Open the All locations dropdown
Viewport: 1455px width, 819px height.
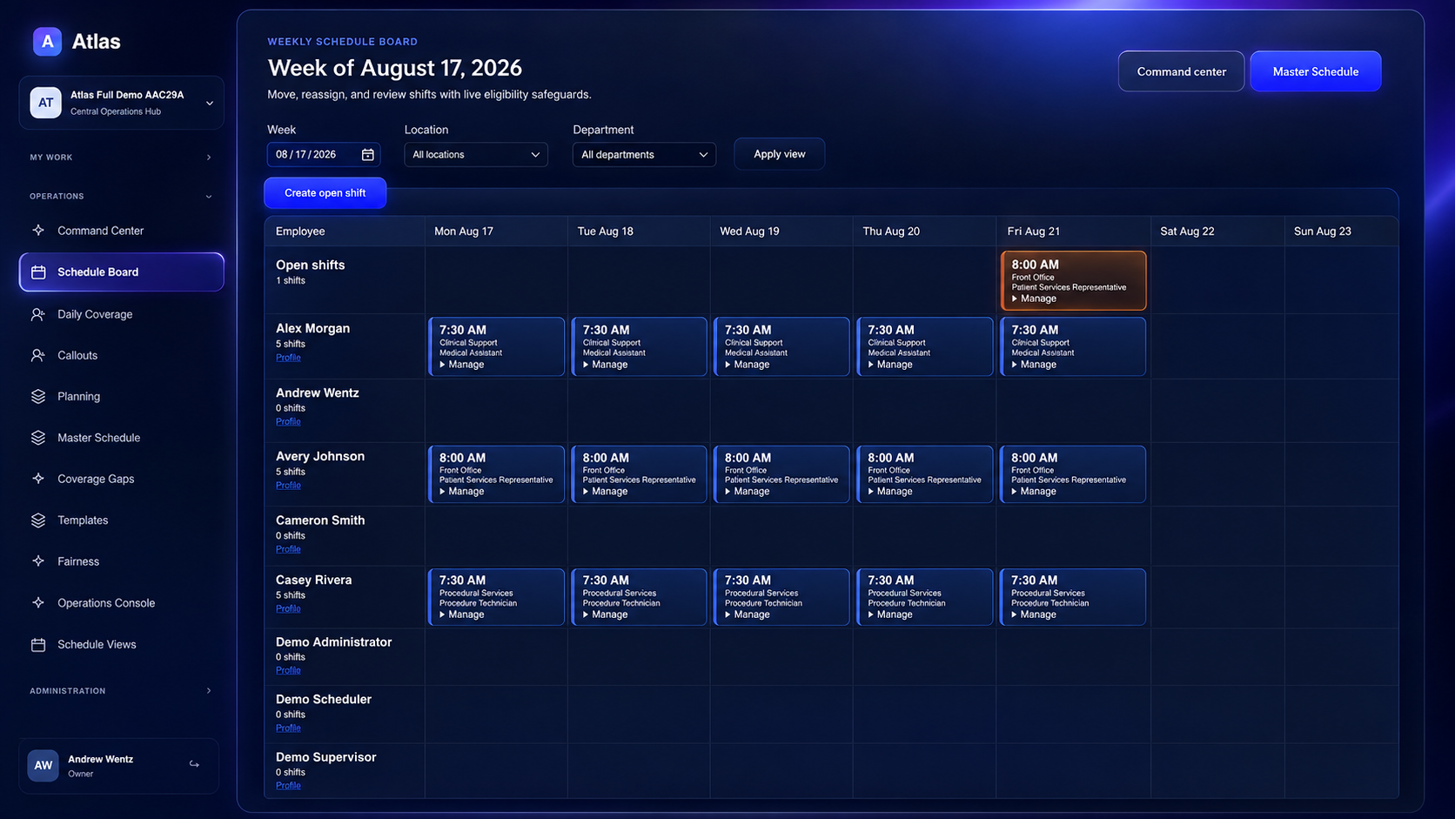pyautogui.click(x=476, y=155)
